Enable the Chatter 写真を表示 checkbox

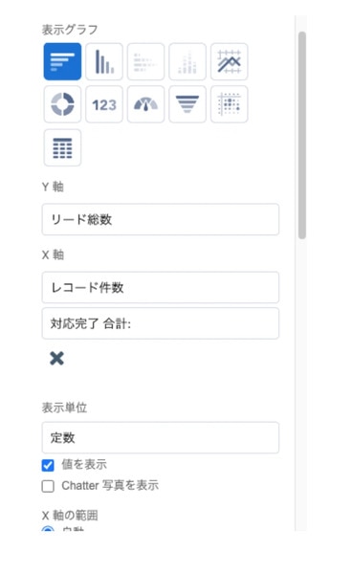[x=48, y=486]
